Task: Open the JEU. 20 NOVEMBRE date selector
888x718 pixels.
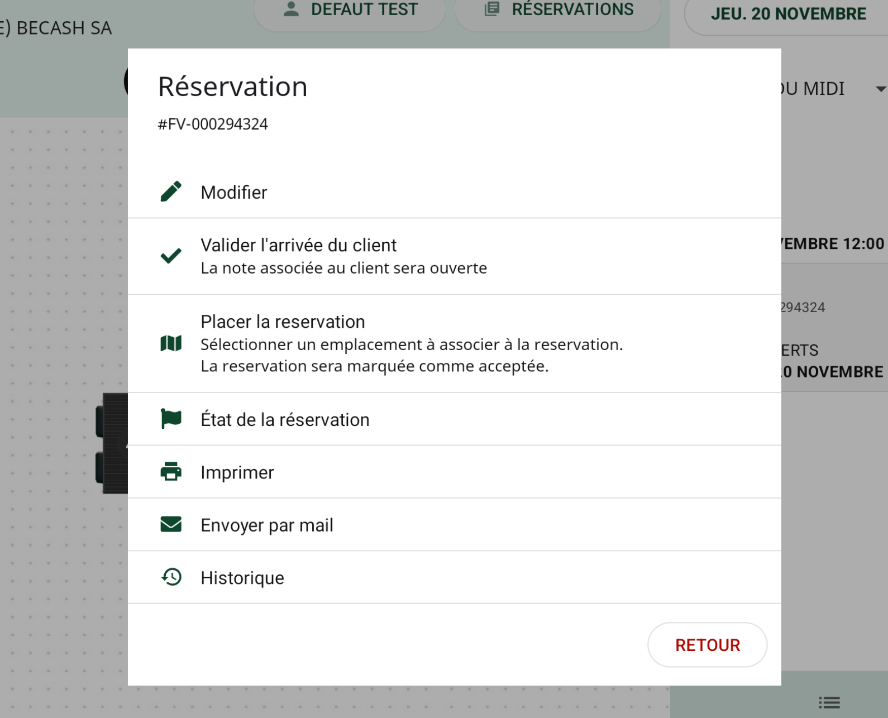Action: tap(787, 14)
